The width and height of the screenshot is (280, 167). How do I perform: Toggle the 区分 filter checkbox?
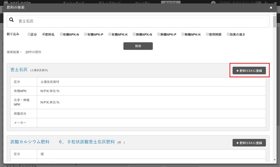(x=29, y=34)
